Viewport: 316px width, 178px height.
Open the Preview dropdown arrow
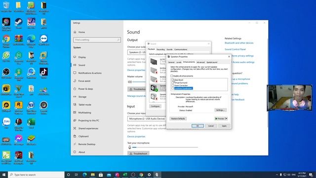(x=226, y=119)
